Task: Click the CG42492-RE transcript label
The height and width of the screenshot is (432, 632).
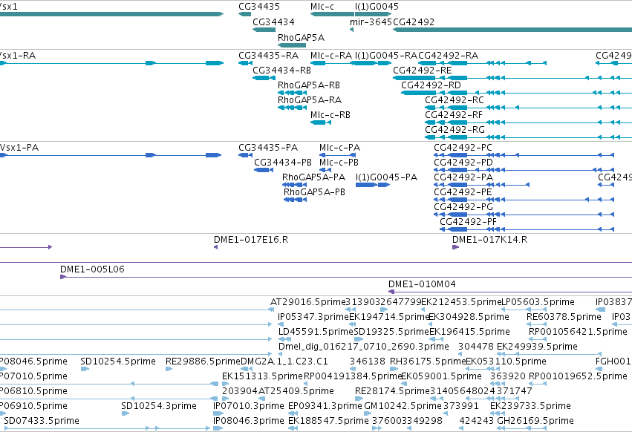Action: [422, 70]
